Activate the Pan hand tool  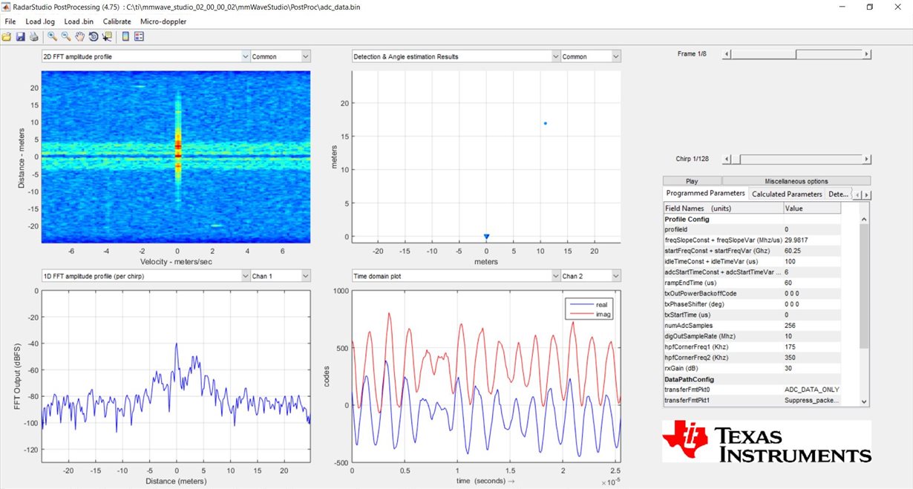point(80,36)
